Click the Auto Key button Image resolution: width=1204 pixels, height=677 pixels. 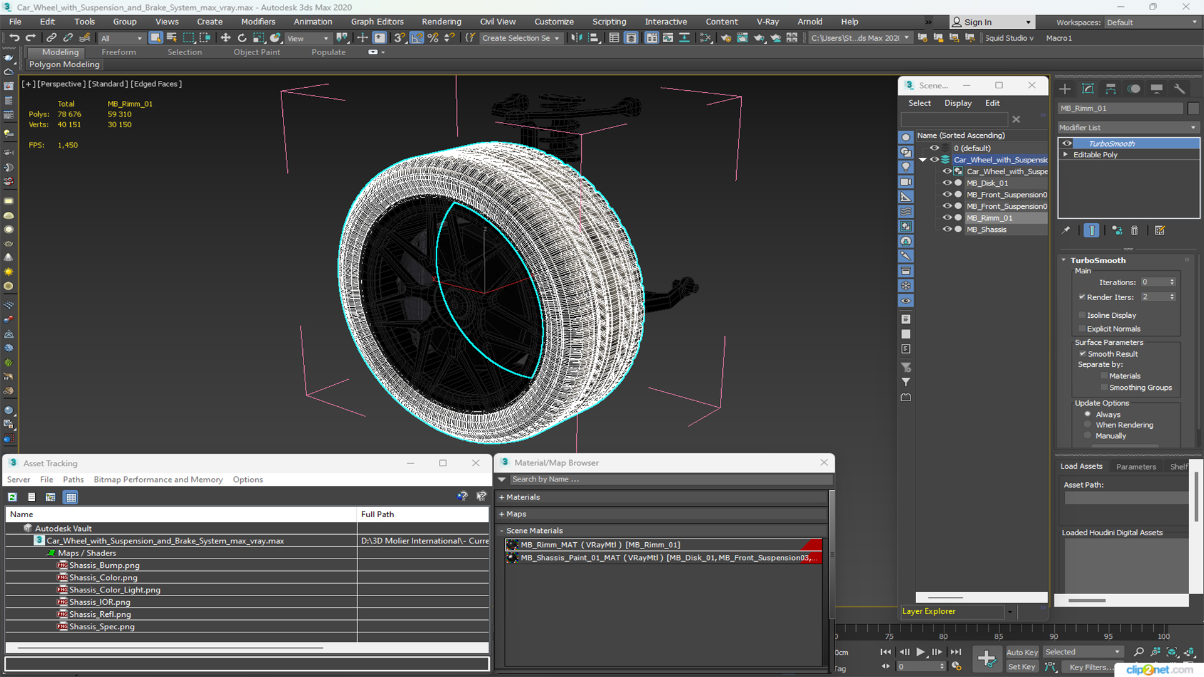1022,653
